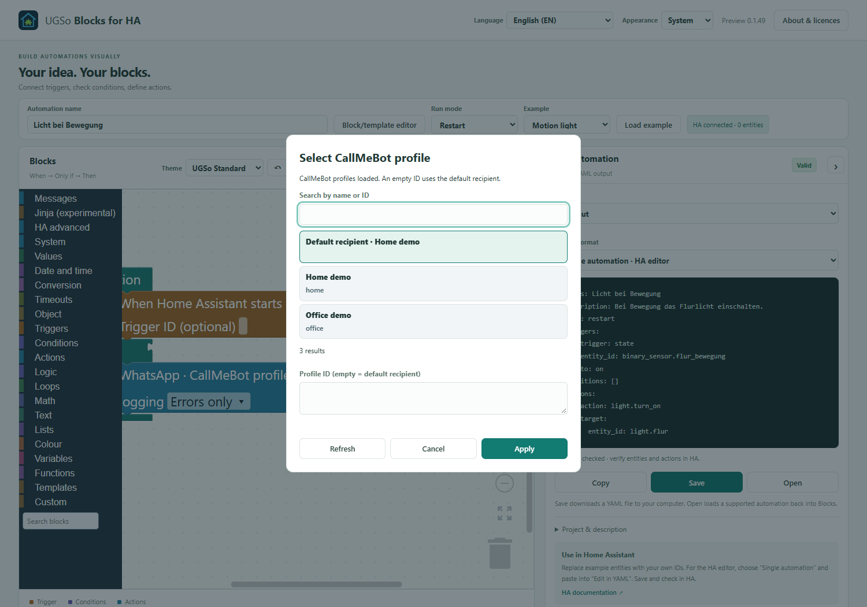
Task: Focus the Search blocks field
Action: [61, 521]
